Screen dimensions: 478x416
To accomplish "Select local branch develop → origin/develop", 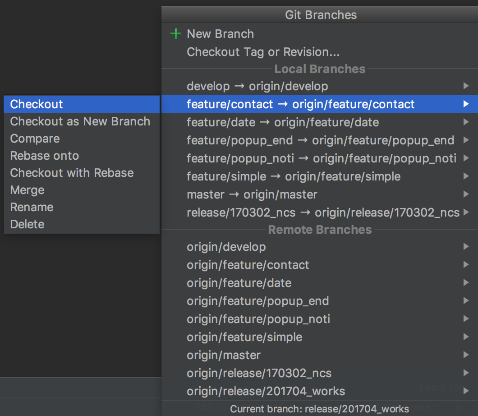I will [x=319, y=86].
